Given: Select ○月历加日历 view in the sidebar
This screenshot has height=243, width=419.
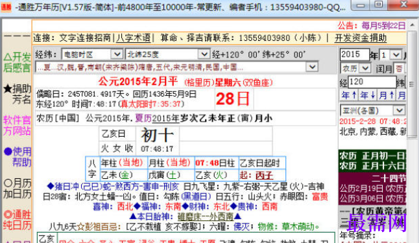Looking at the screenshot, I should tap(17, 189).
